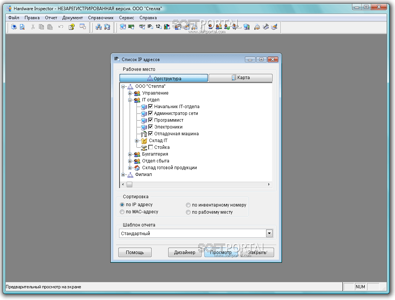This screenshot has height=300, width=395.
Task: Click the Copy toolbar icon
Action: pos(41,27)
